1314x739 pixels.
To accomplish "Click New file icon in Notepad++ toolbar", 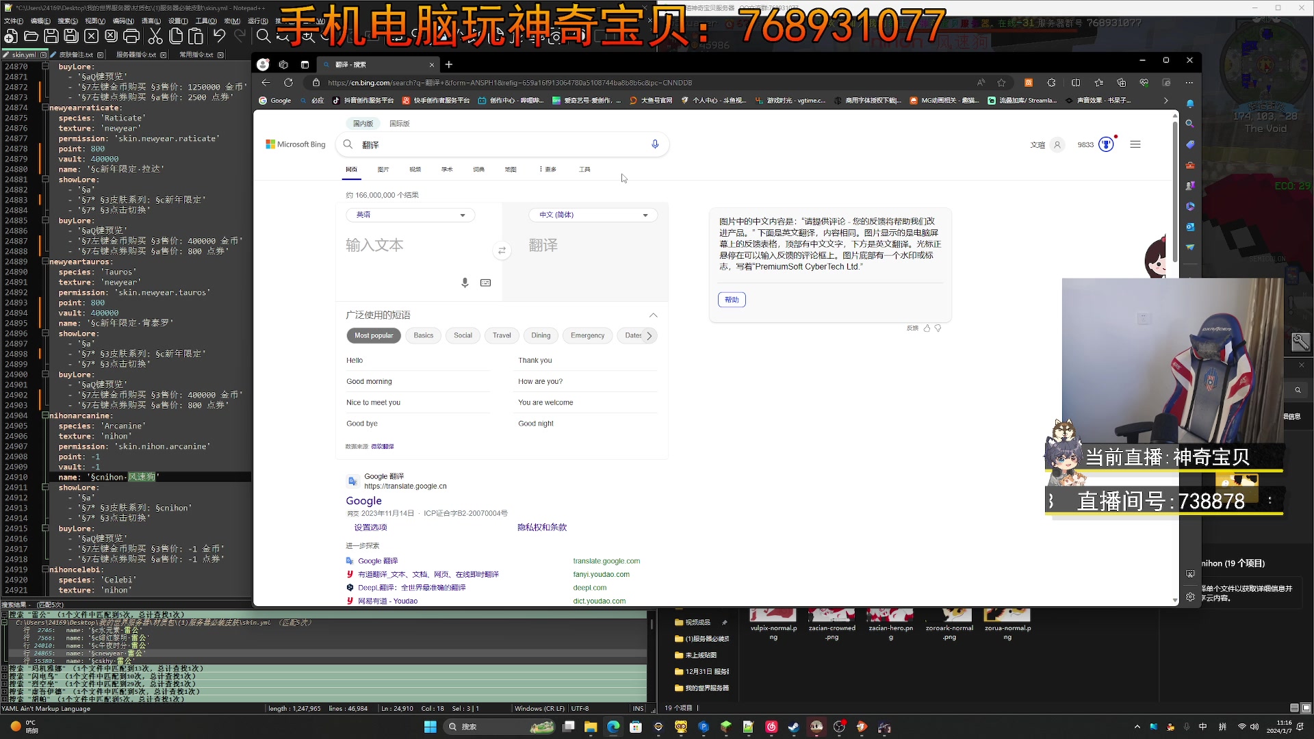I will 11,36.
